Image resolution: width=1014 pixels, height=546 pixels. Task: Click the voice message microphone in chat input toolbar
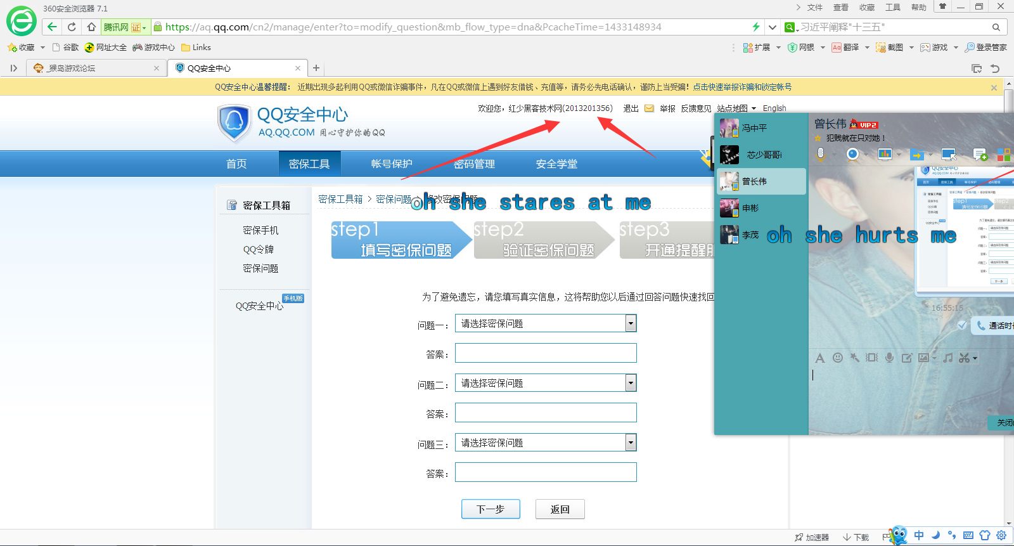(890, 358)
